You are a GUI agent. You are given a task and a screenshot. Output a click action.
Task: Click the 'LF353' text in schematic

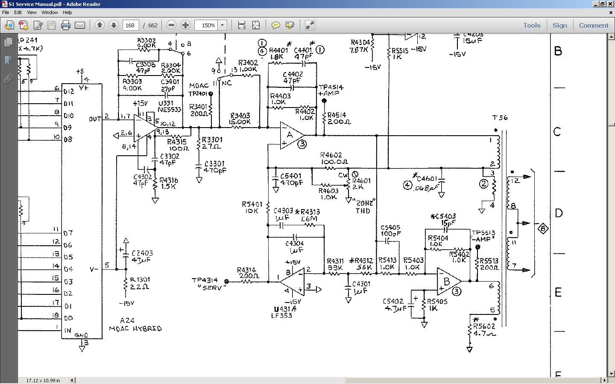tap(281, 316)
